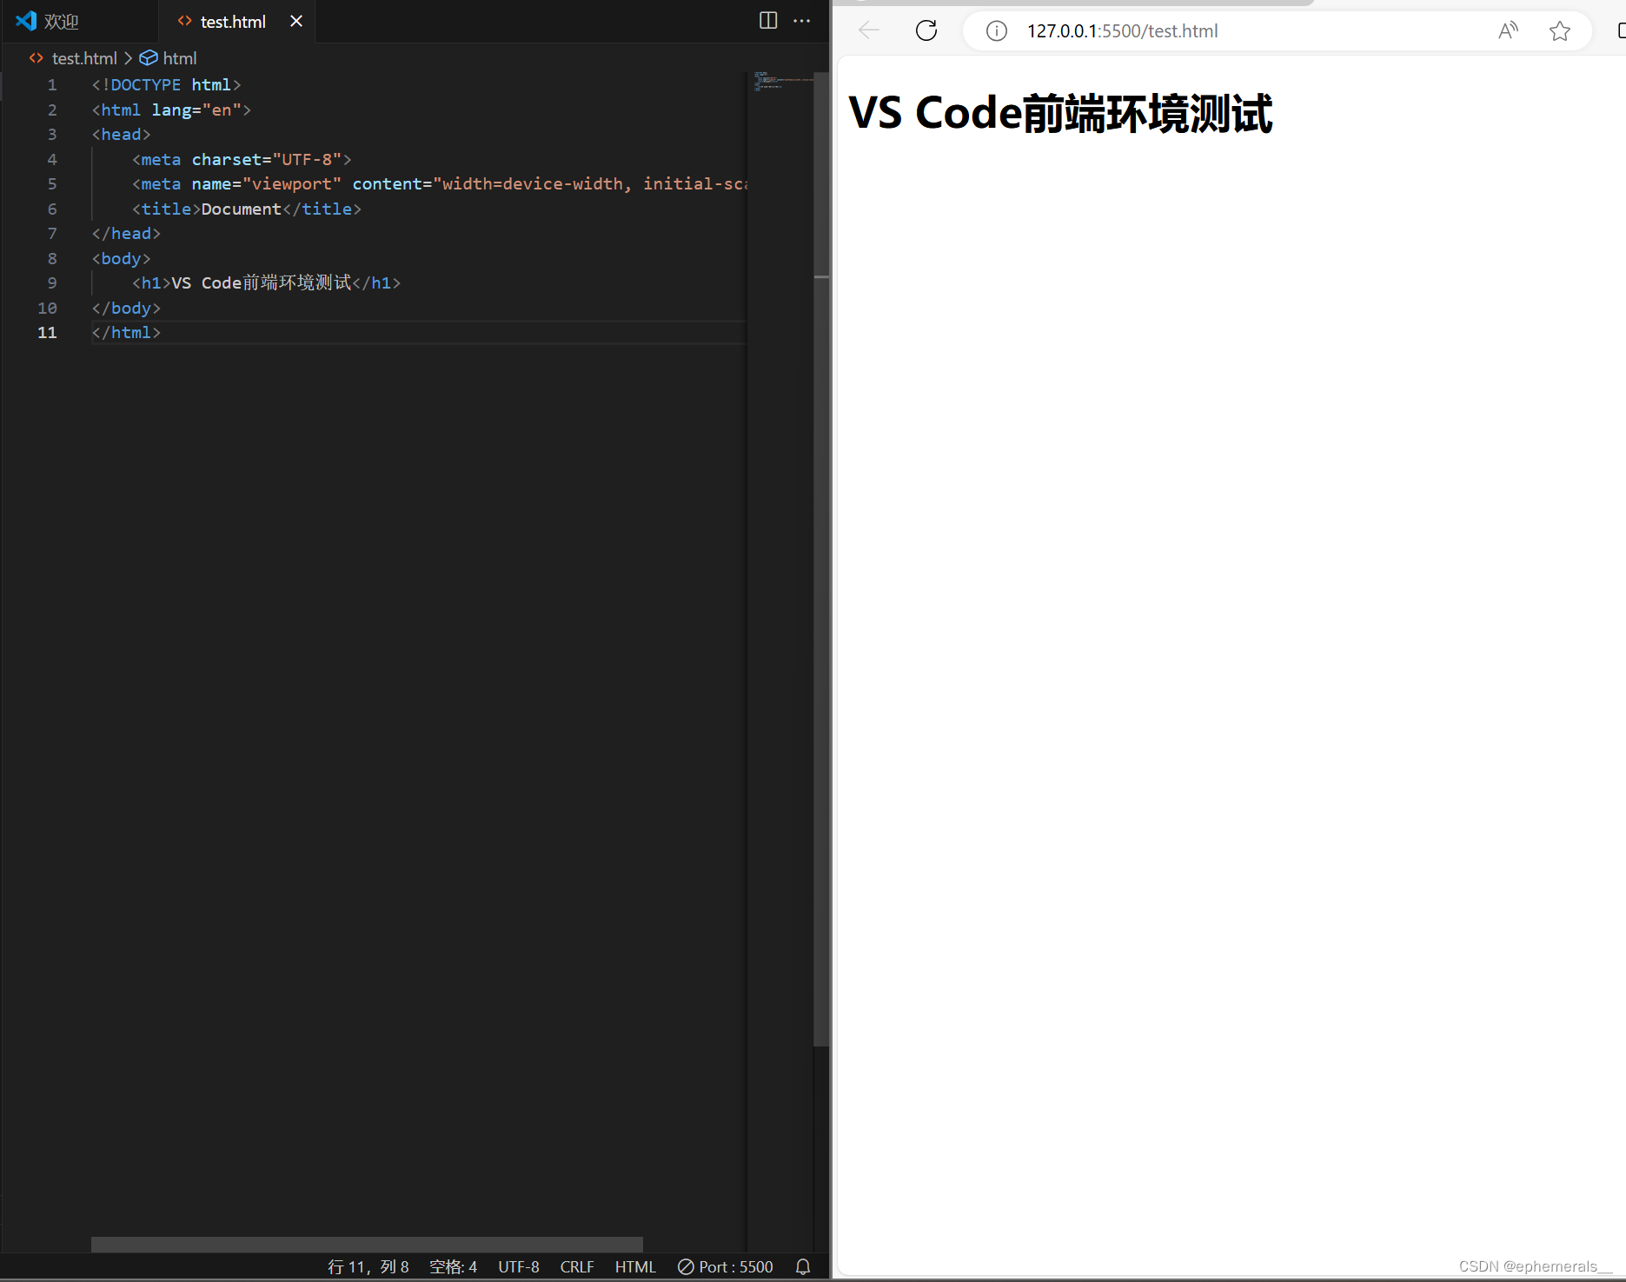Click the closing head tag on line 7
The image size is (1626, 1282).
126,234
